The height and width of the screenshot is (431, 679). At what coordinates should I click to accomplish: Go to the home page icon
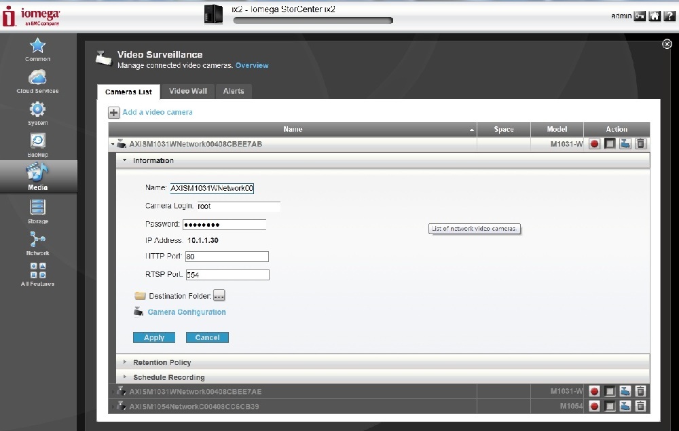click(655, 16)
